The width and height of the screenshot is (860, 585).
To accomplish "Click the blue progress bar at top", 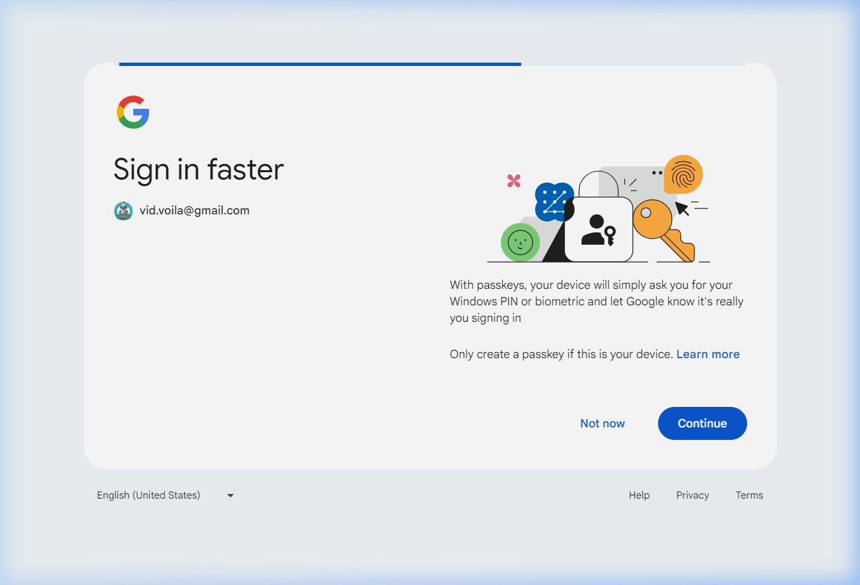I will coord(320,64).
